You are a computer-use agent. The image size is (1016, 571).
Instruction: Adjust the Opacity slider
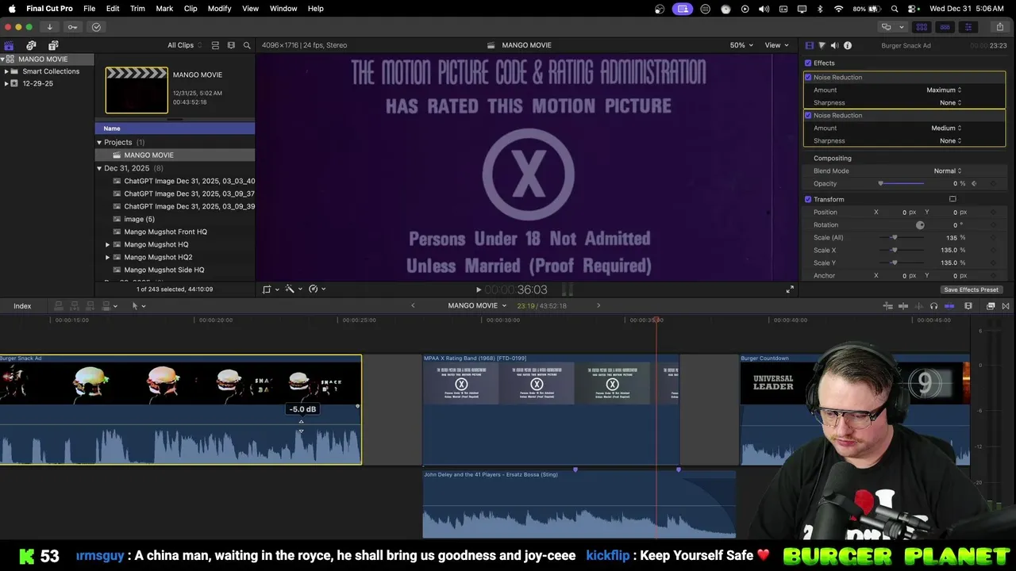point(901,183)
